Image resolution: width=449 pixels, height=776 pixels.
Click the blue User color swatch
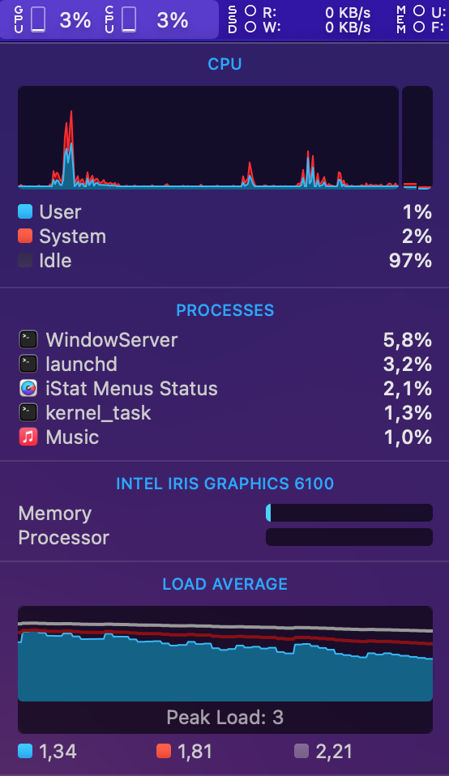pos(25,211)
